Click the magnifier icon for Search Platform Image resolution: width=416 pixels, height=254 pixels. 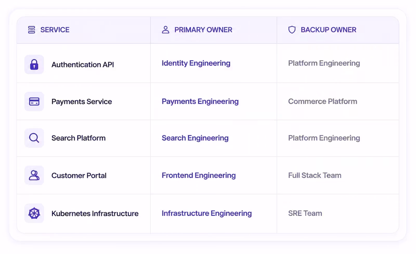click(34, 138)
